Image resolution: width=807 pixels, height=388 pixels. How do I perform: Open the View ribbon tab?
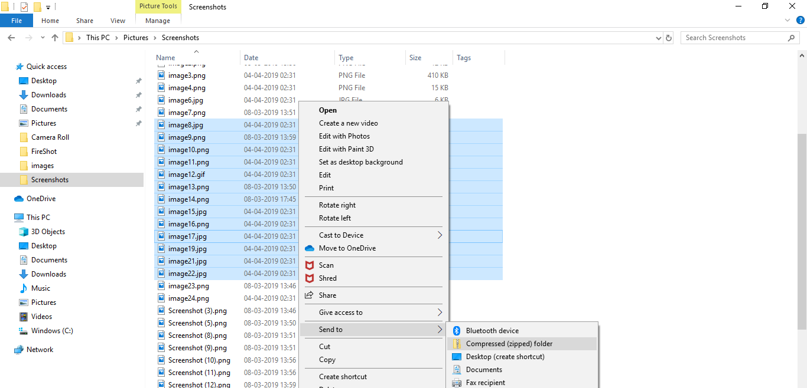point(118,21)
